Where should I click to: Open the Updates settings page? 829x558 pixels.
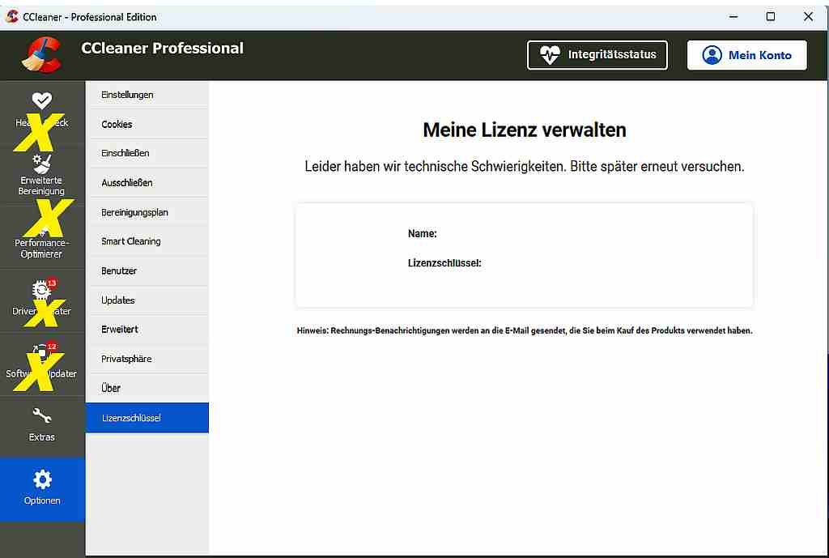(x=147, y=300)
